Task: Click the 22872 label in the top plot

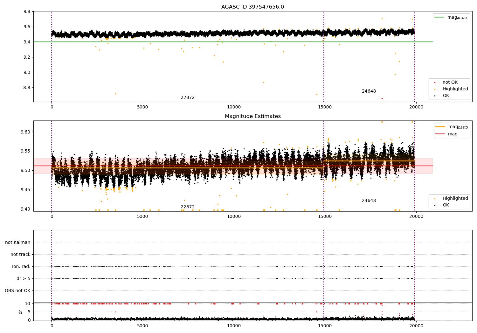Action: [188, 98]
